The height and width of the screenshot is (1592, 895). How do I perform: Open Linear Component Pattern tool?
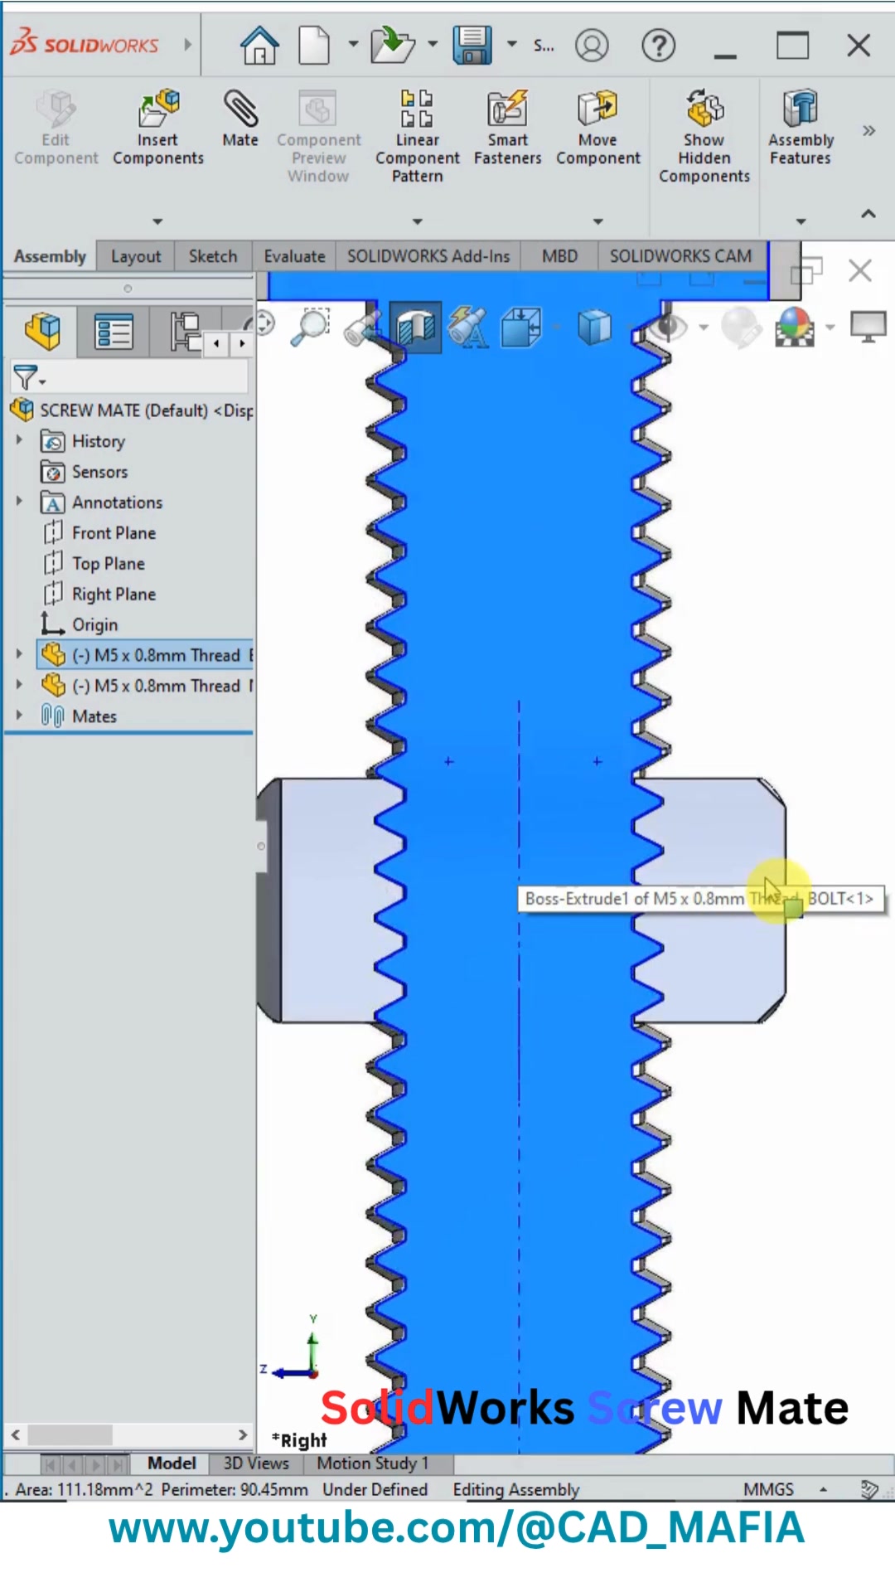tap(418, 136)
